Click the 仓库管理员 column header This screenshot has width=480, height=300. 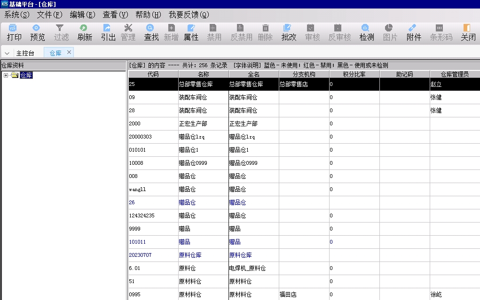click(455, 74)
